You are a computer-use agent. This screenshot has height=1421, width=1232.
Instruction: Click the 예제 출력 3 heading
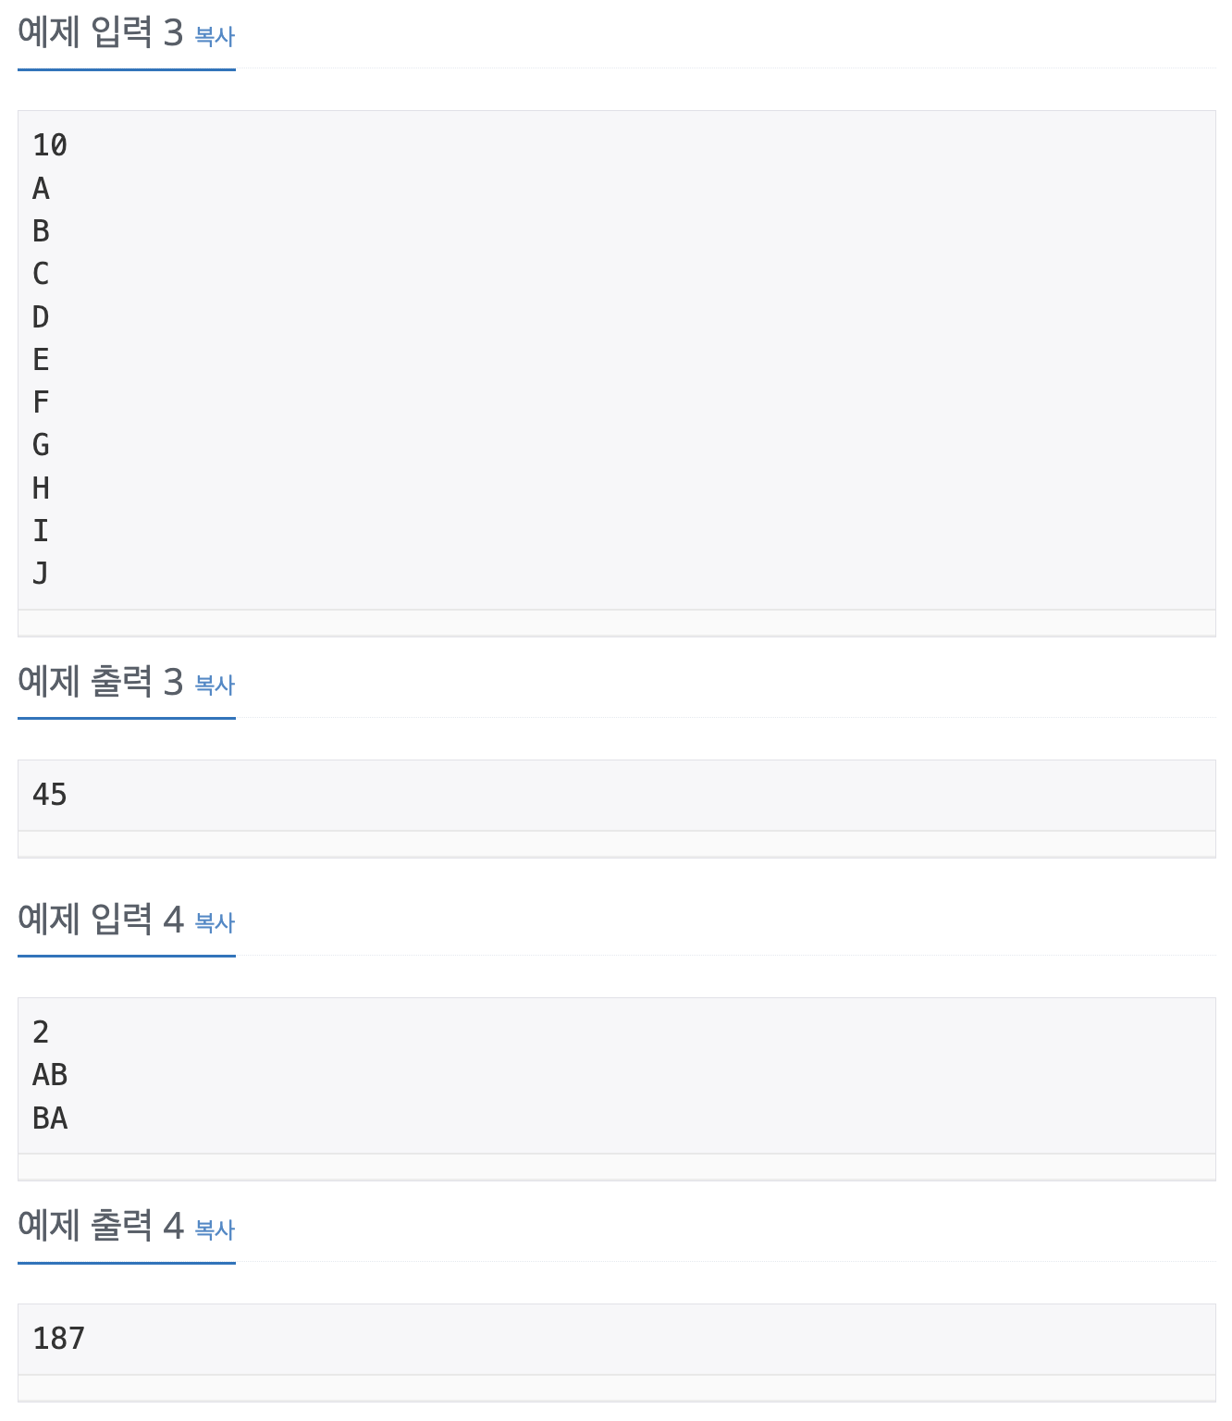point(101,682)
